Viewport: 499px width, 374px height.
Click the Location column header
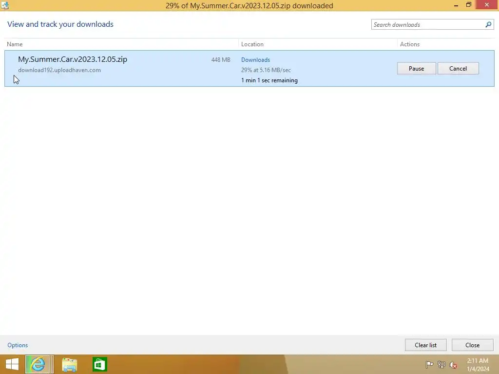(x=252, y=44)
